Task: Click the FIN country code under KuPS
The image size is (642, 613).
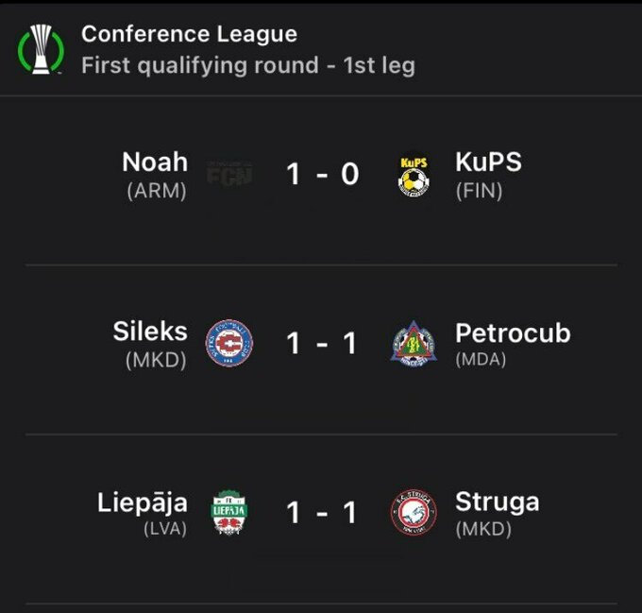Action: [479, 191]
